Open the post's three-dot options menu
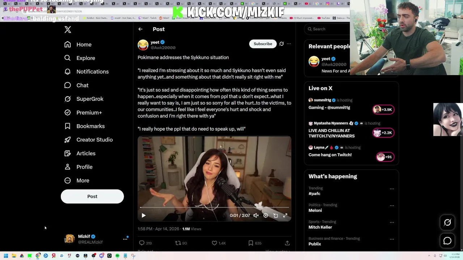This screenshot has height=260, width=463. (x=289, y=44)
